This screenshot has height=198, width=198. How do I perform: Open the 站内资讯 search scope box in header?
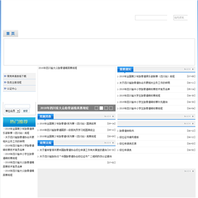click(x=180, y=18)
